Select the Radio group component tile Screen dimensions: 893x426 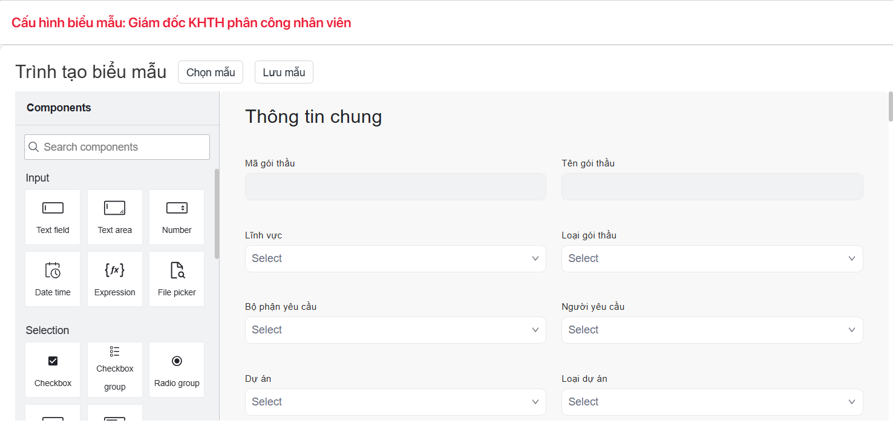pyautogui.click(x=177, y=370)
